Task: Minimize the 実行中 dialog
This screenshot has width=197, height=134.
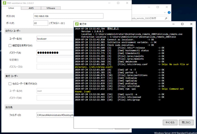Action: tap(173, 24)
